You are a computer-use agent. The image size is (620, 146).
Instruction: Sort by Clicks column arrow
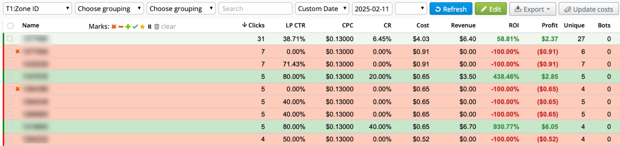click(245, 25)
